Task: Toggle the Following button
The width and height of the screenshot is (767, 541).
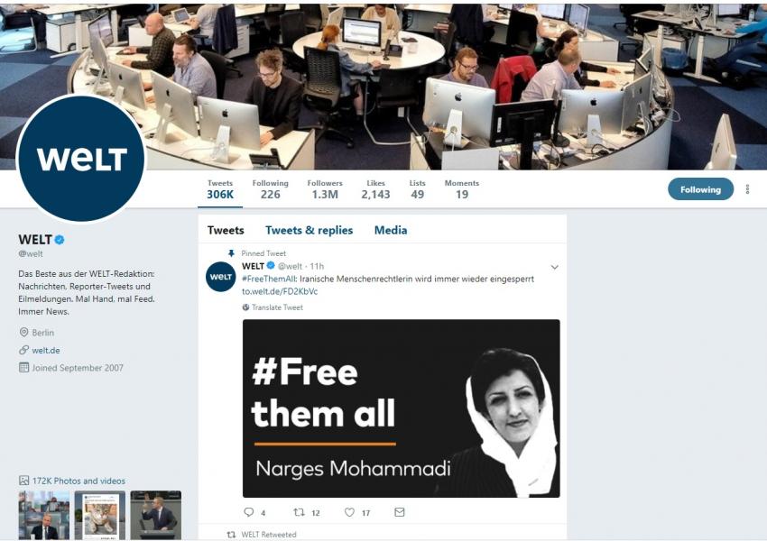Action: (700, 189)
